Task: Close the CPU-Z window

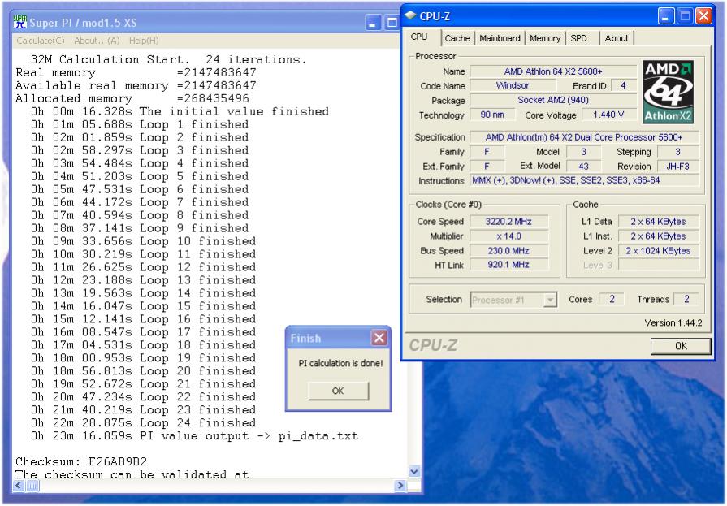Action: (703, 16)
